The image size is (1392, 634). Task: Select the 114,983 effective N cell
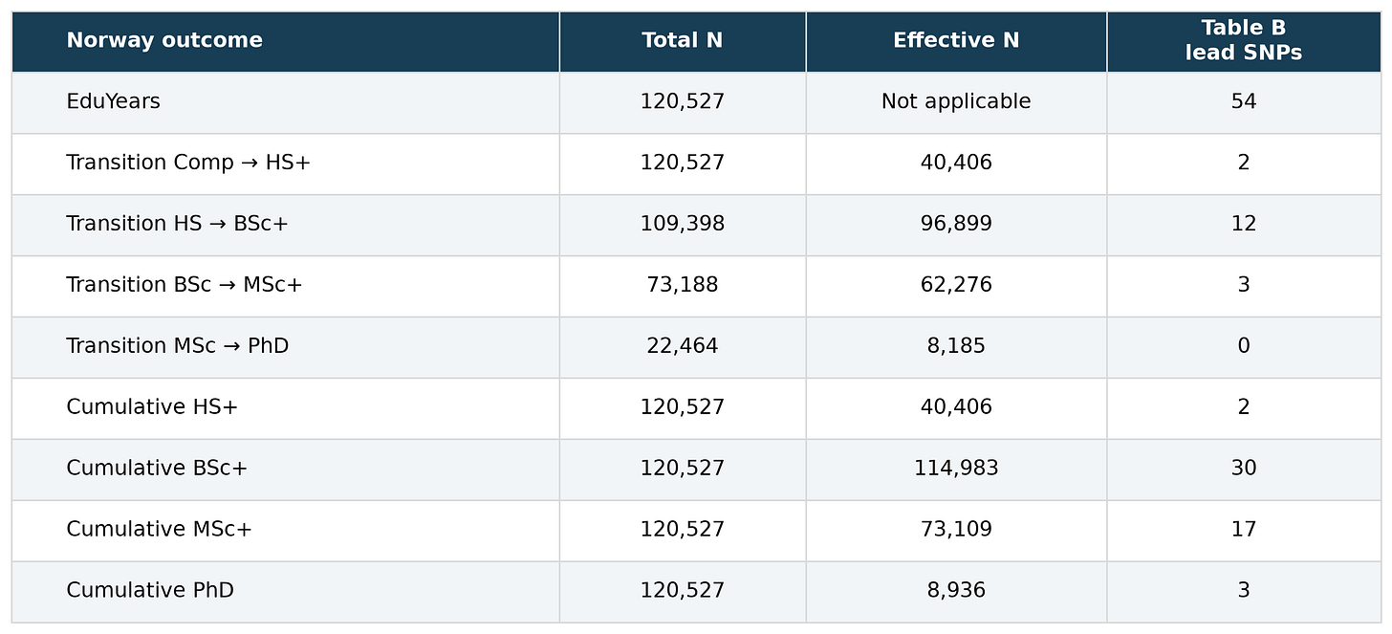point(956,469)
